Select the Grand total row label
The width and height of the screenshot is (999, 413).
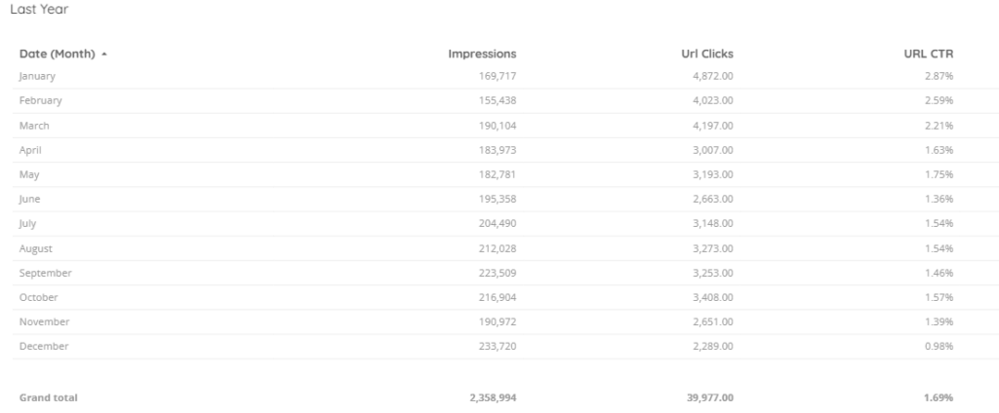click(x=49, y=397)
